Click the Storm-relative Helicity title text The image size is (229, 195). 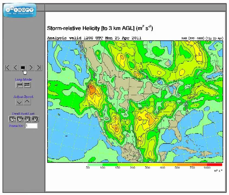click(100, 28)
